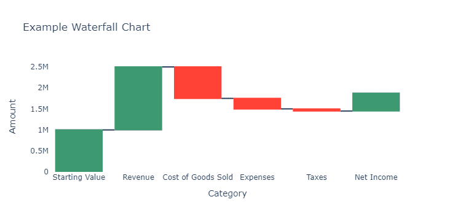Click the green Starting Value bar
This screenshot has width=455, height=221.
(79, 150)
